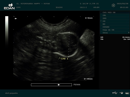Open Hoja de OB worksheet
This screenshot has width=130, height=97.
[x=115, y=30]
